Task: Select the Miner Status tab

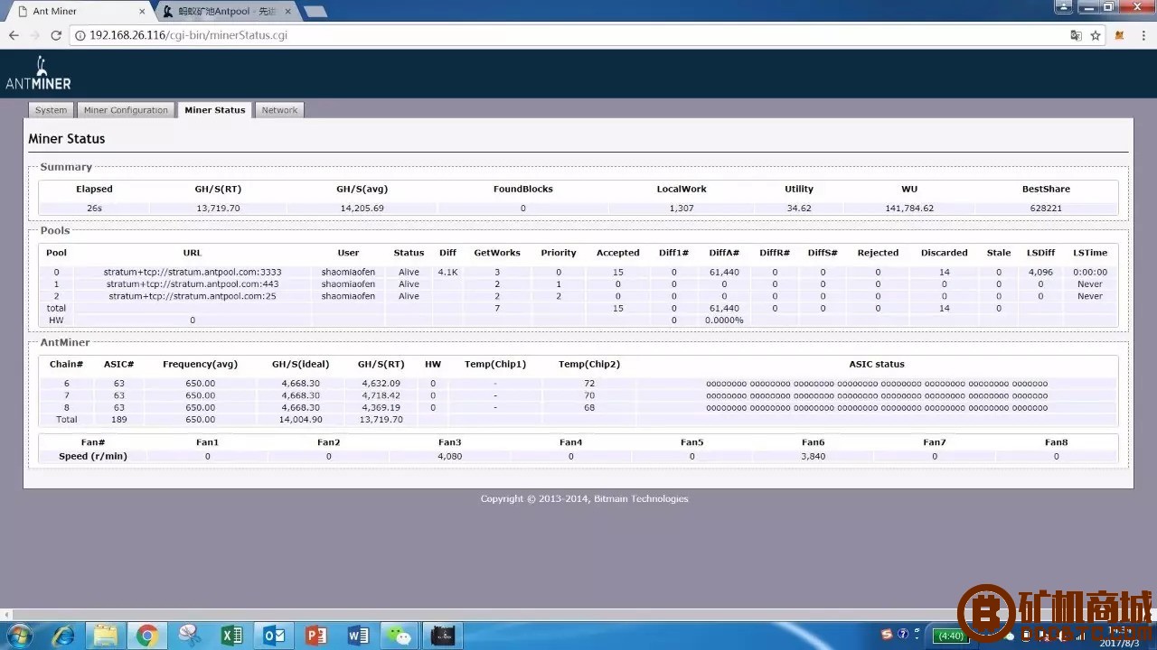Action: pos(215,110)
